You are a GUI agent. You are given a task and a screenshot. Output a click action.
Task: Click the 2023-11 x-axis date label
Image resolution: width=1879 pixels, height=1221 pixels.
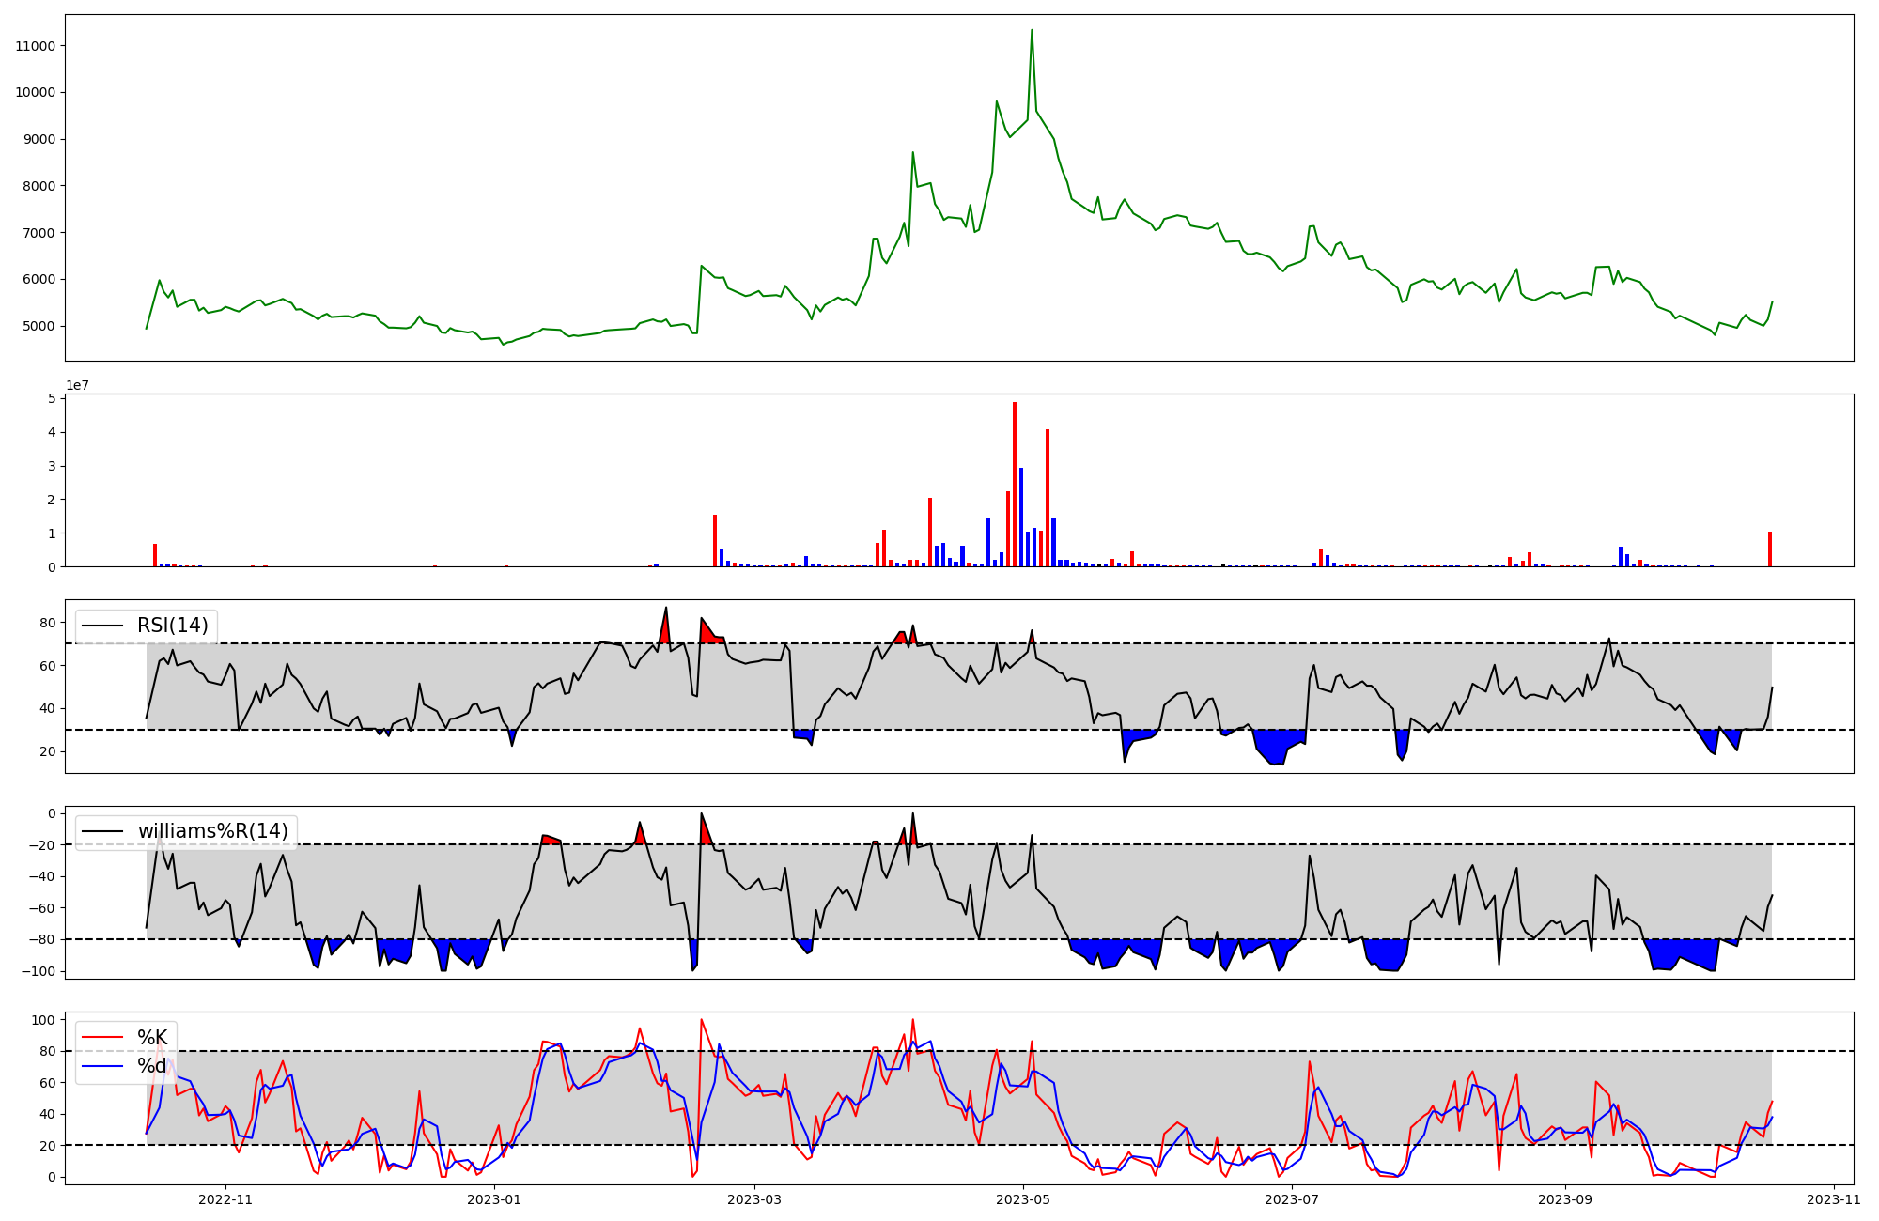1833,1199
